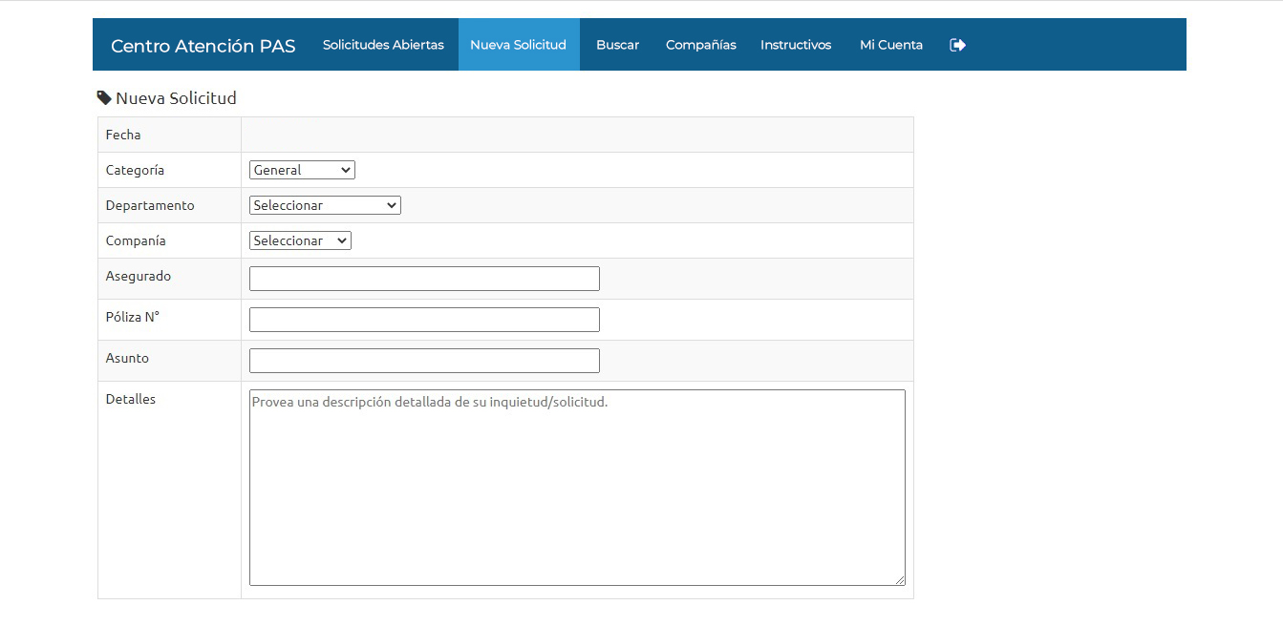Click the Centro Atención PAS brand link
1283x626 pixels.
[x=203, y=46]
